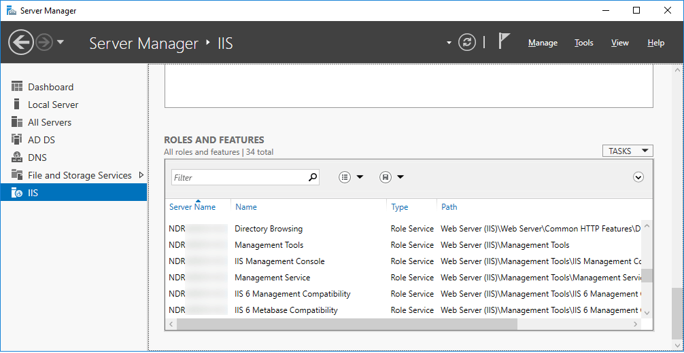Click the Dashboard icon
684x353 pixels.
(16, 86)
